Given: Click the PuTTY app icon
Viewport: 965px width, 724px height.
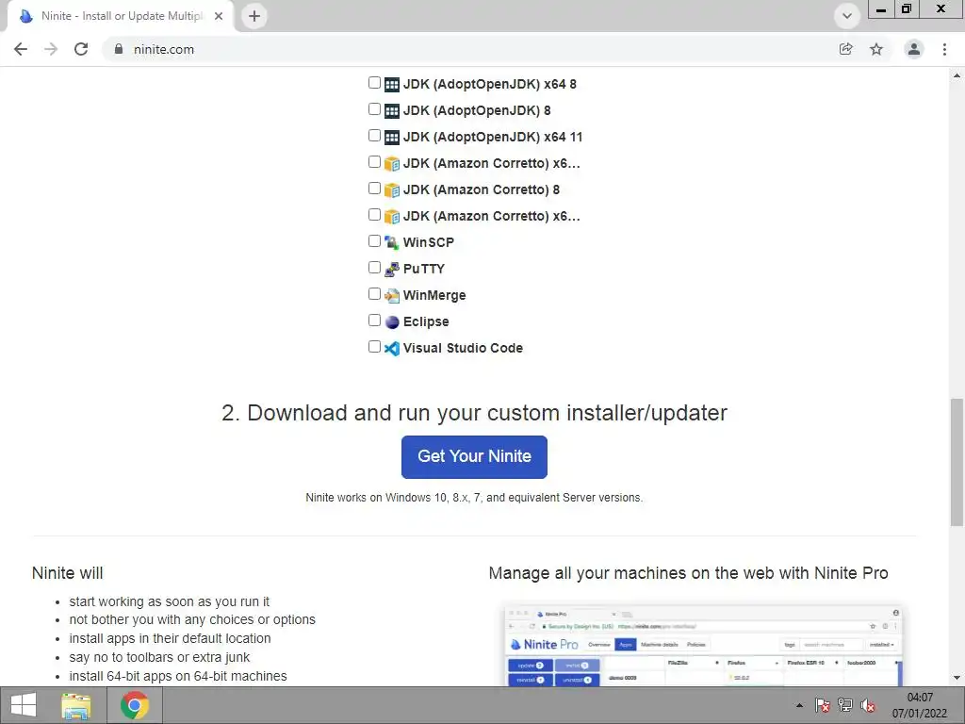Looking at the screenshot, I should pos(391,269).
